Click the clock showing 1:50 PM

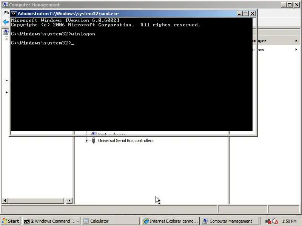pos(289,221)
